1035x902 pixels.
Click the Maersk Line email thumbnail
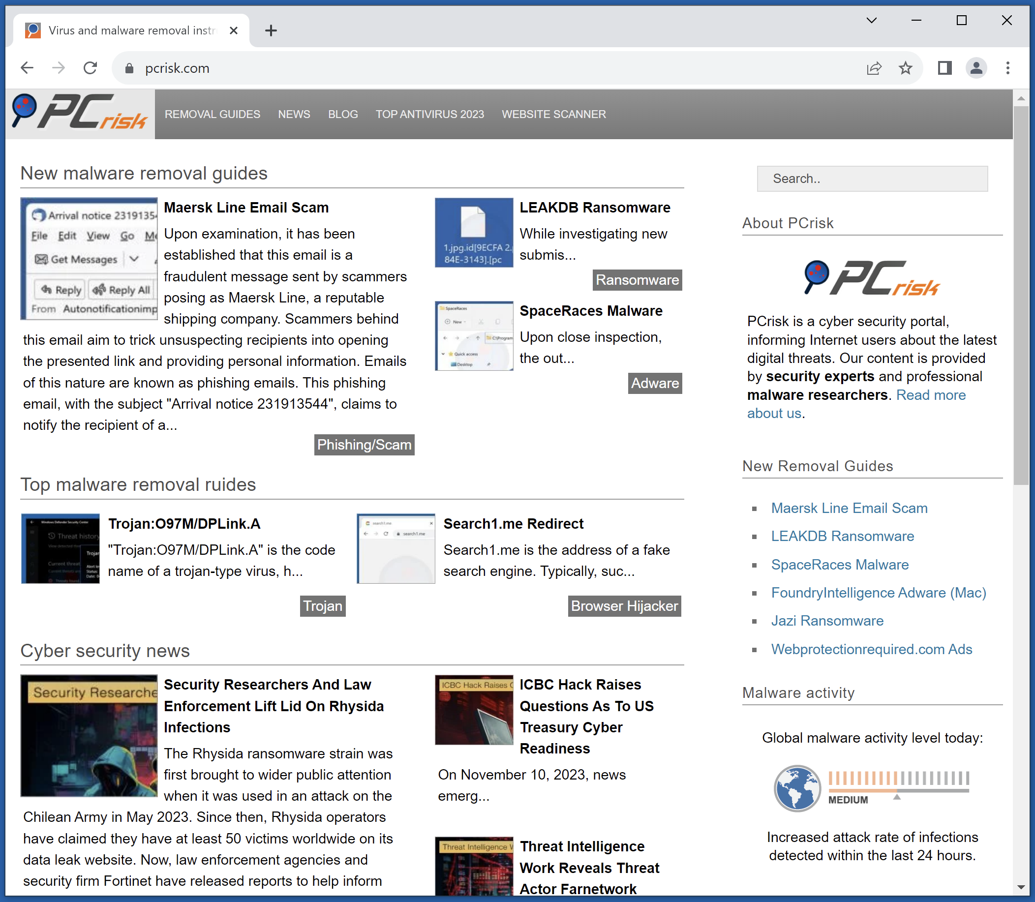point(89,259)
